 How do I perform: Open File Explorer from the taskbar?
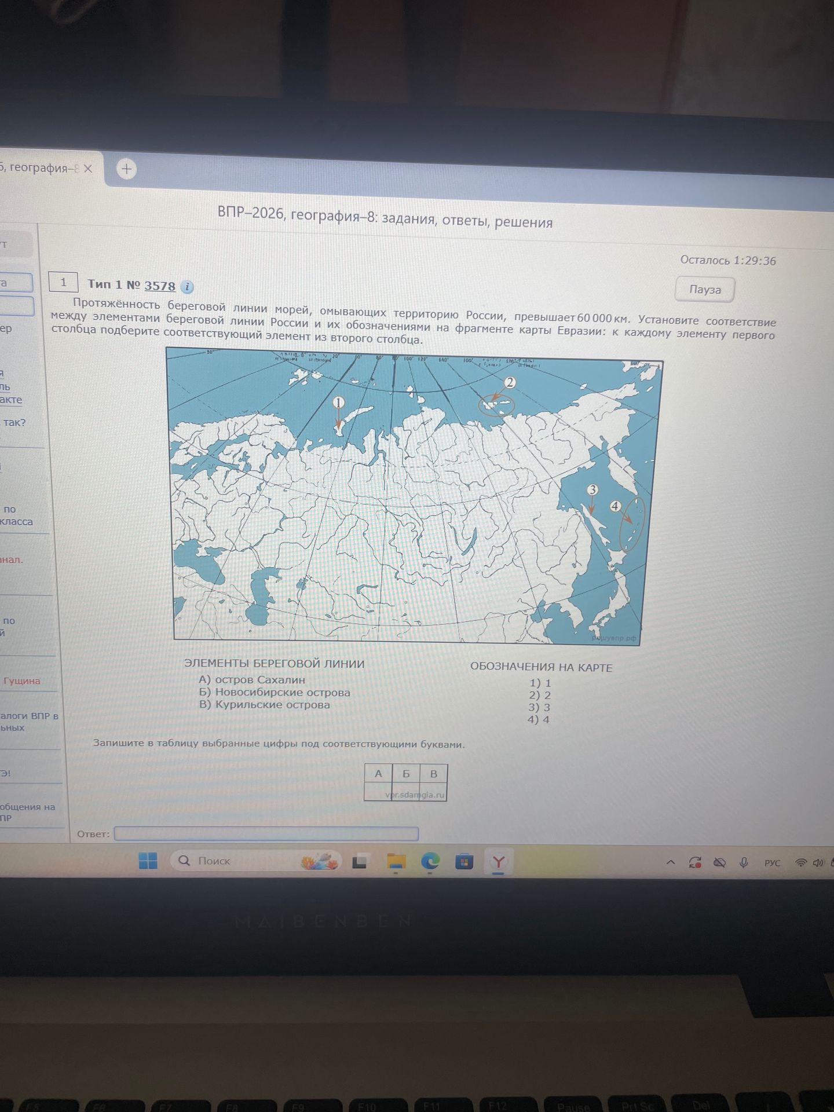click(396, 862)
